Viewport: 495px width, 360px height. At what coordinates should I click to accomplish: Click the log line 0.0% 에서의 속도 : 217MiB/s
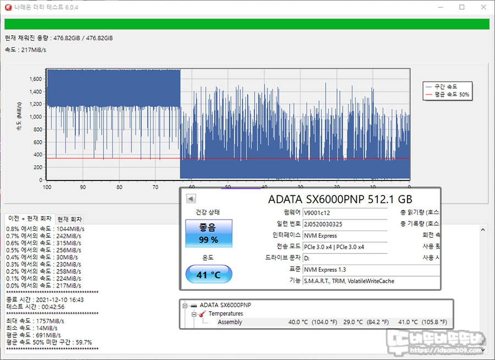coord(43,286)
